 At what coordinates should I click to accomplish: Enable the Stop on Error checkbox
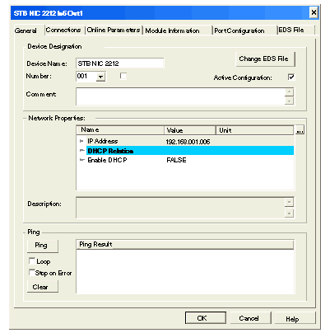tap(32, 272)
